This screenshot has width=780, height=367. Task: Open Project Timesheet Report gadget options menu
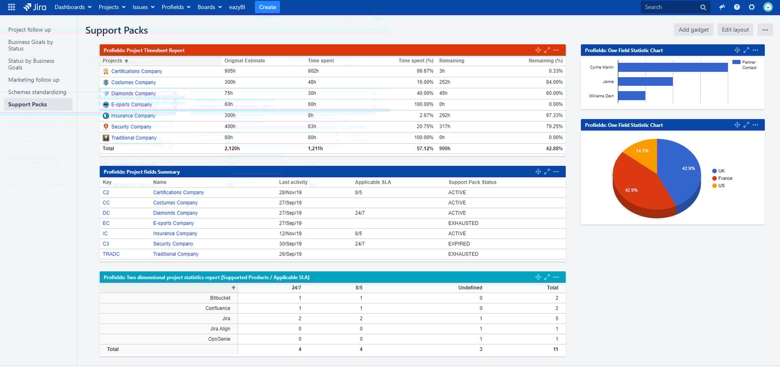tap(556, 50)
